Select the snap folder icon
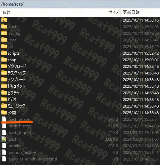The image size is (160, 165). pyautogui.click(x=4, y=60)
